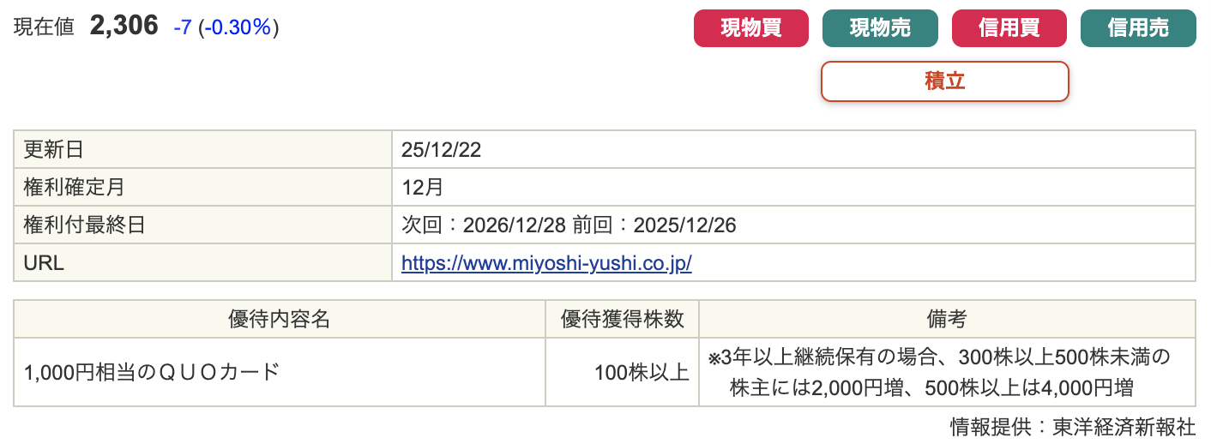Click the price change -7 (-0.30%)
1211x444 pixels.
pyautogui.click(x=226, y=27)
